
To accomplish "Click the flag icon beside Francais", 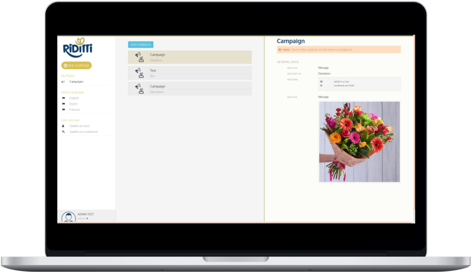I will [x=64, y=110].
